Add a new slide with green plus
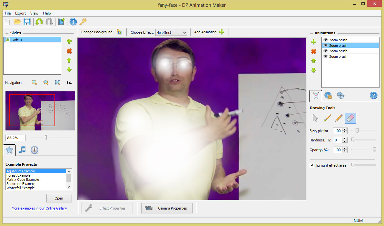384x226 pixels. coord(69,41)
